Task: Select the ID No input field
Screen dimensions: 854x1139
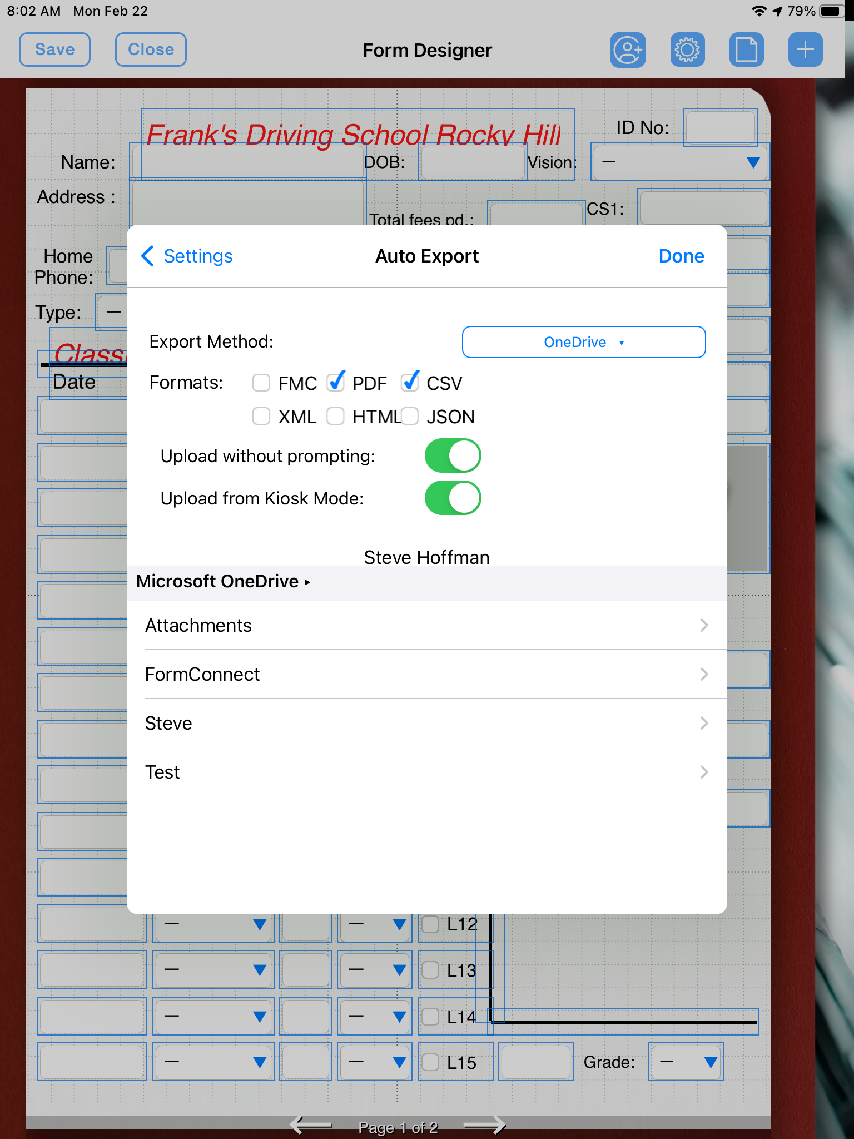Action: (x=720, y=127)
